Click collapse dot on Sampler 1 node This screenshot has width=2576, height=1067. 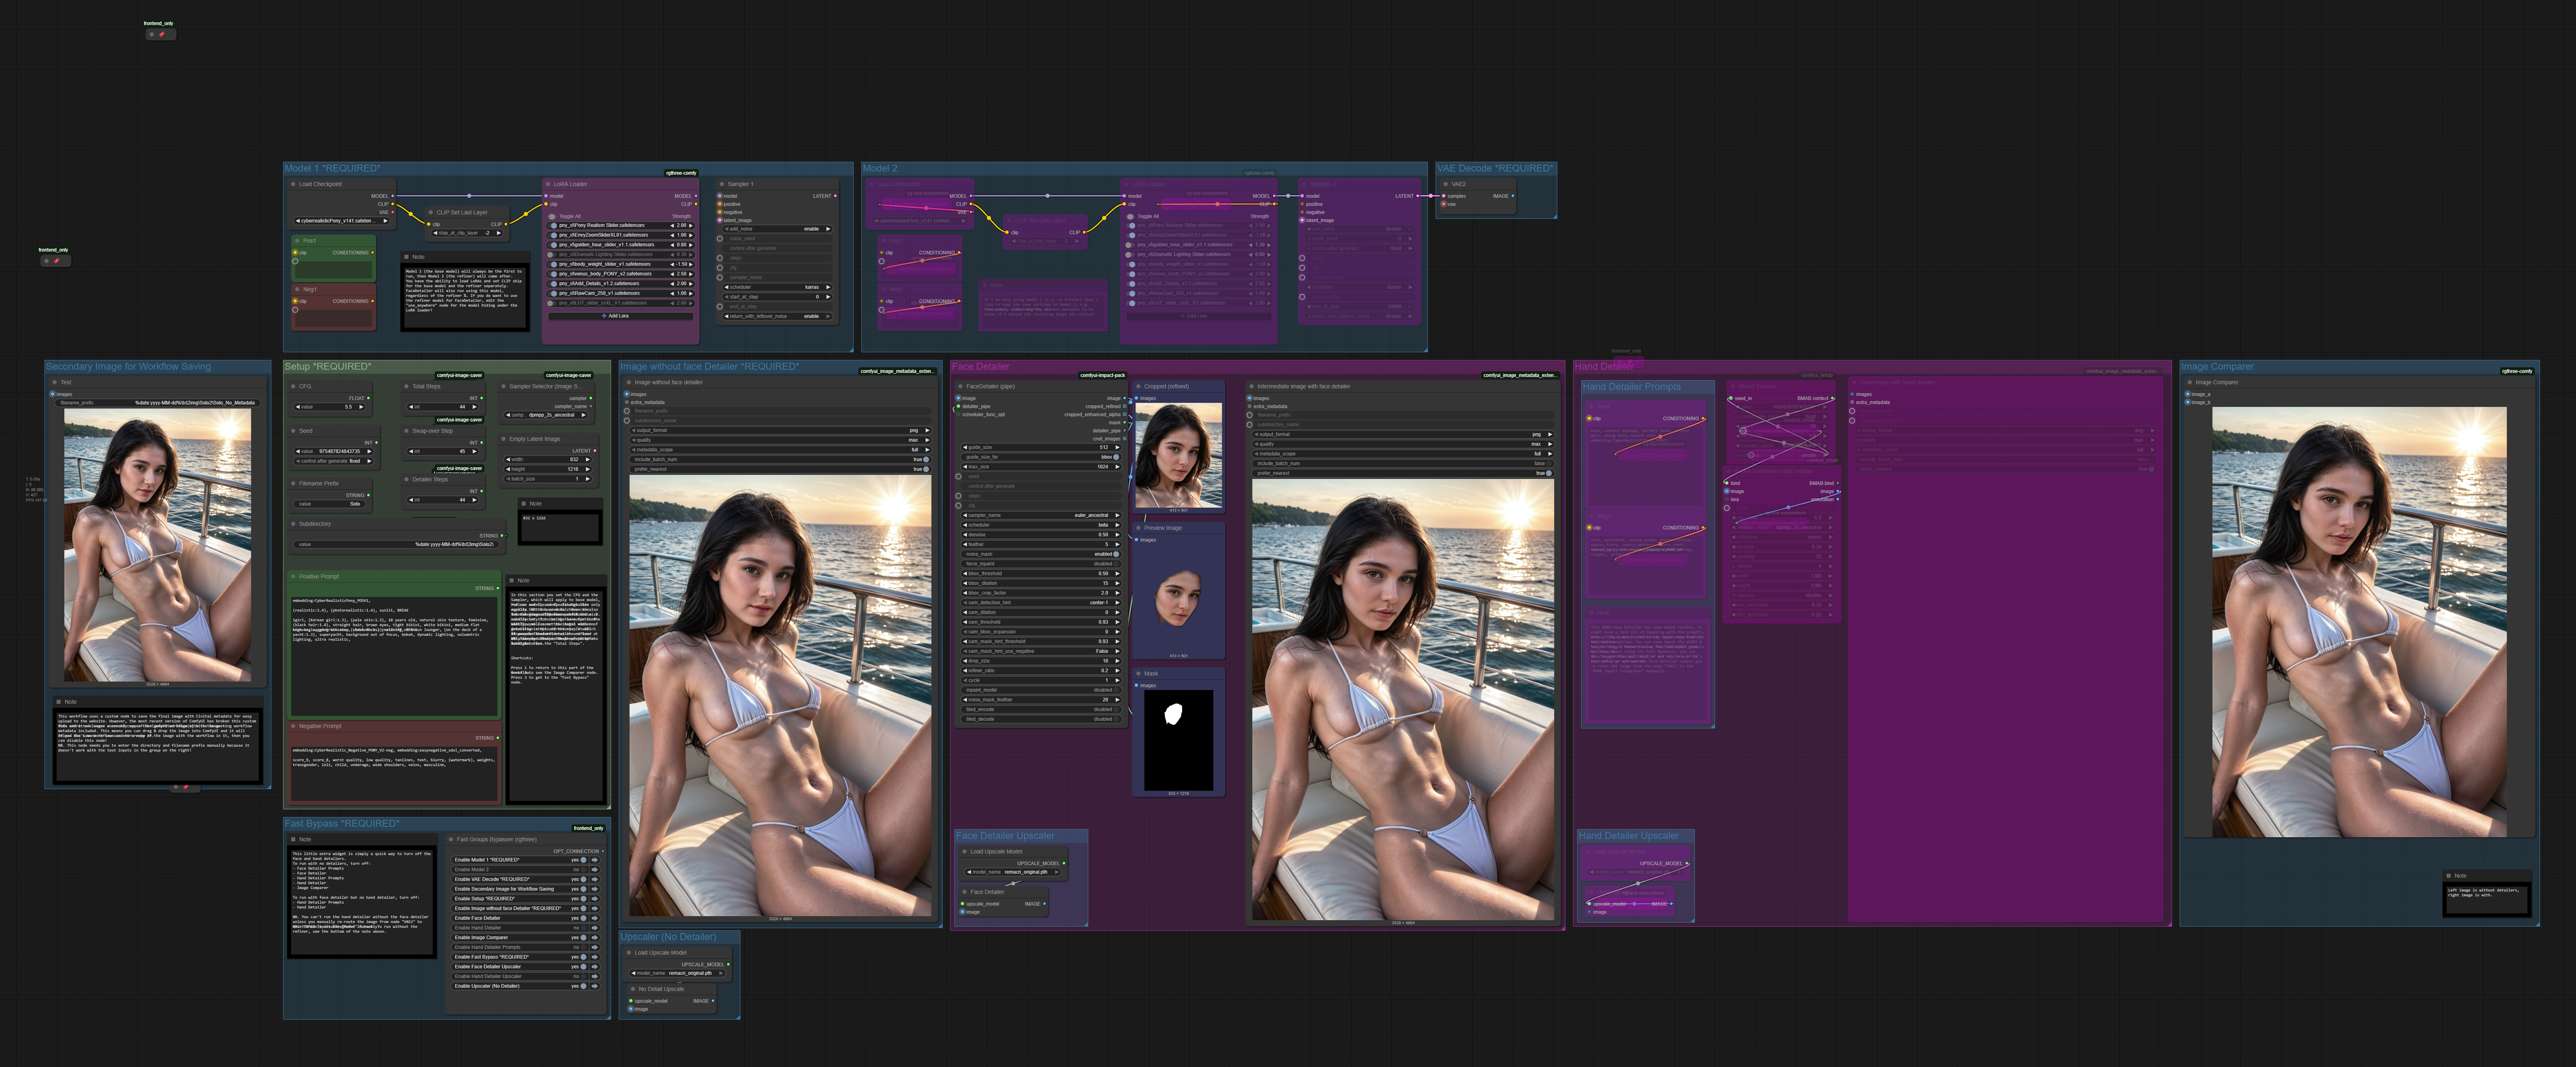[x=722, y=184]
